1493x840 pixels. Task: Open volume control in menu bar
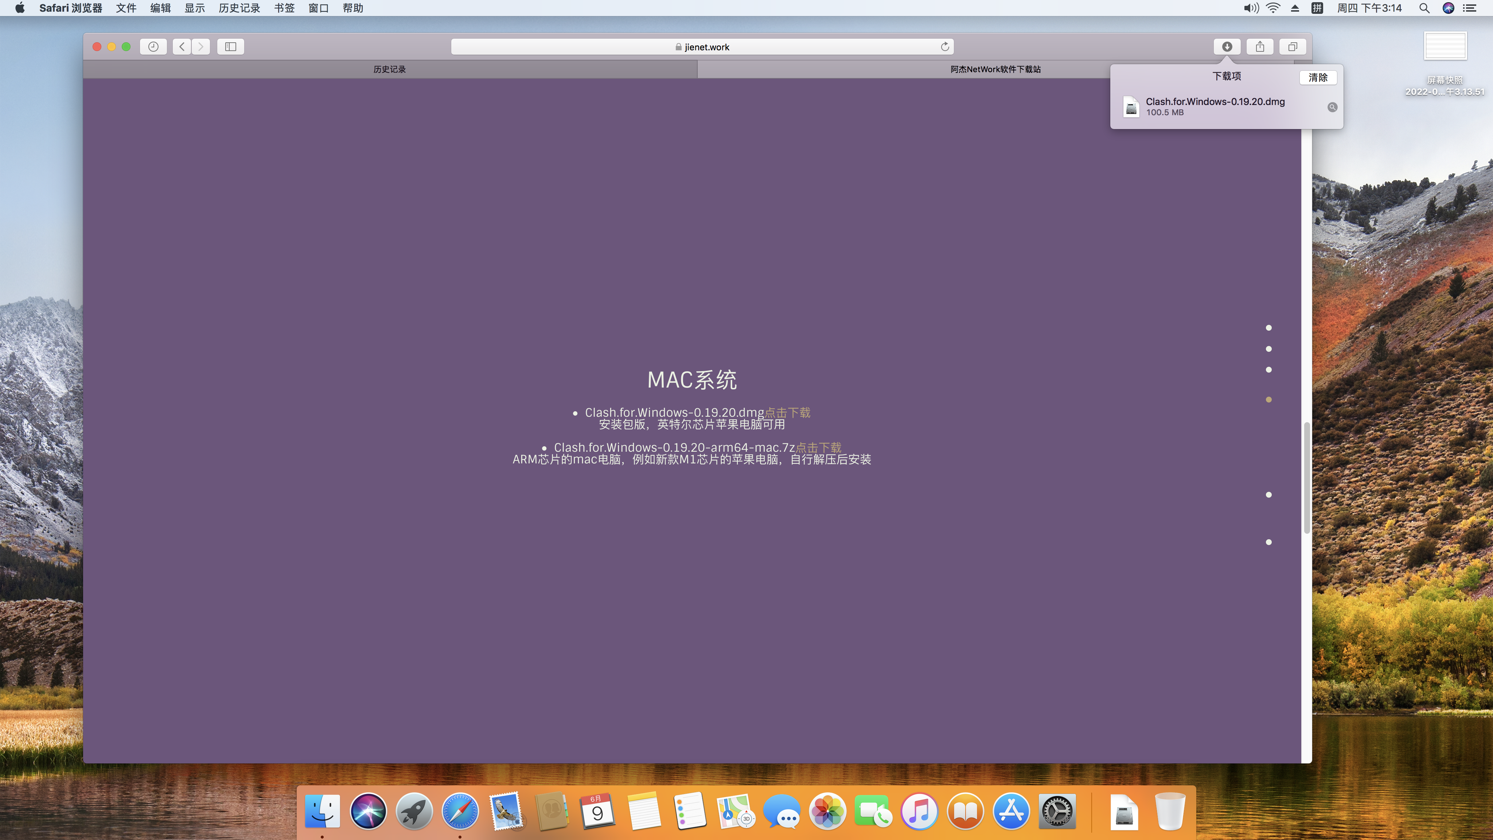(x=1251, y=8)
